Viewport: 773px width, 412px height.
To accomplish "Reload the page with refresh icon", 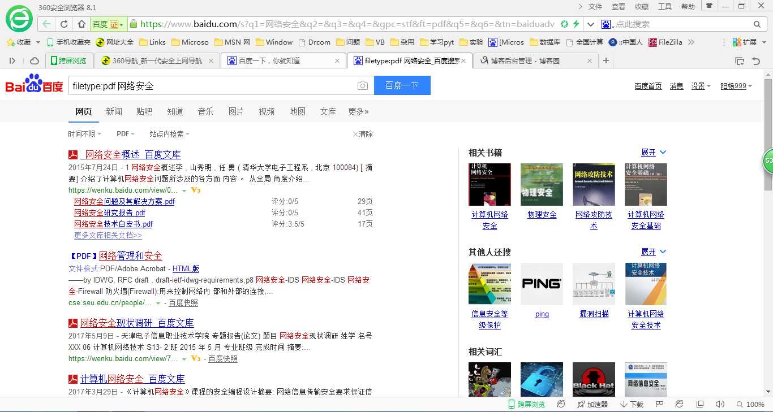I will pos(64,24).
